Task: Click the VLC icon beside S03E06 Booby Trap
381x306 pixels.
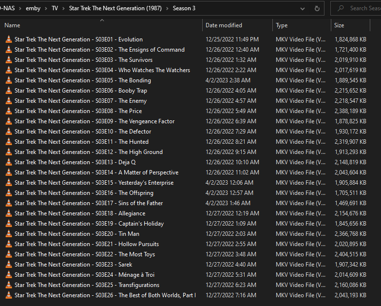Action: [x=8, y=91]
